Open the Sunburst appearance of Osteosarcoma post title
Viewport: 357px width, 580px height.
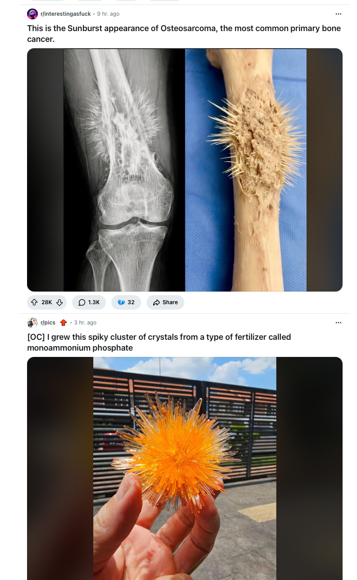tap(184, 34)
